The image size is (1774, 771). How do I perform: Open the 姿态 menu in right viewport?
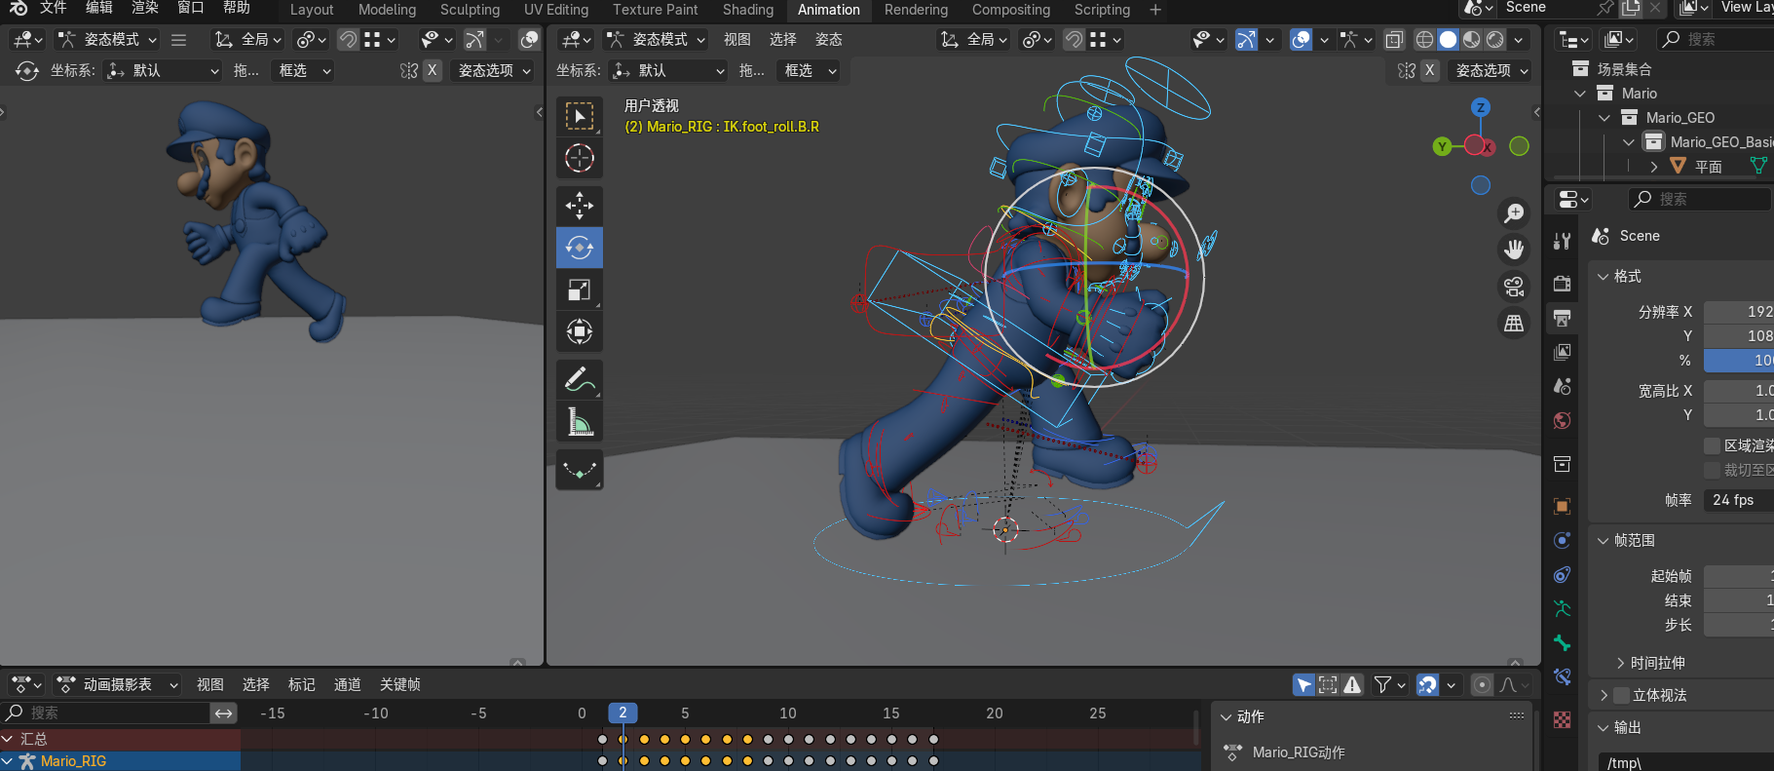coord(829,40)
